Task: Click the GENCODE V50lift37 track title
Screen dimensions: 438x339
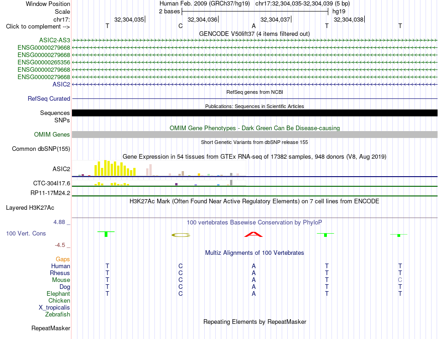Action: (255, 34)
